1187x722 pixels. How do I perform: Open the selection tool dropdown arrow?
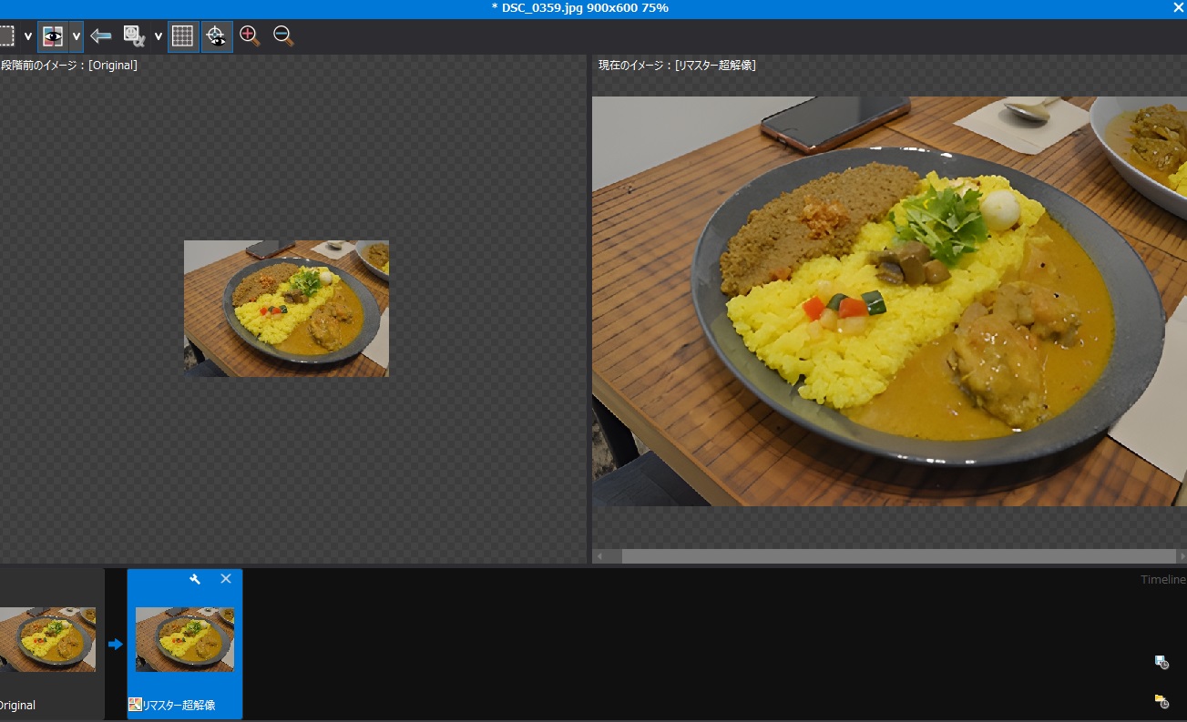[x=27, y=37]
